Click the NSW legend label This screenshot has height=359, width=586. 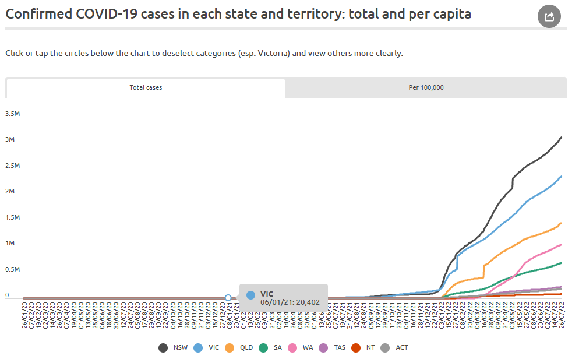click(x=181, y=347)
